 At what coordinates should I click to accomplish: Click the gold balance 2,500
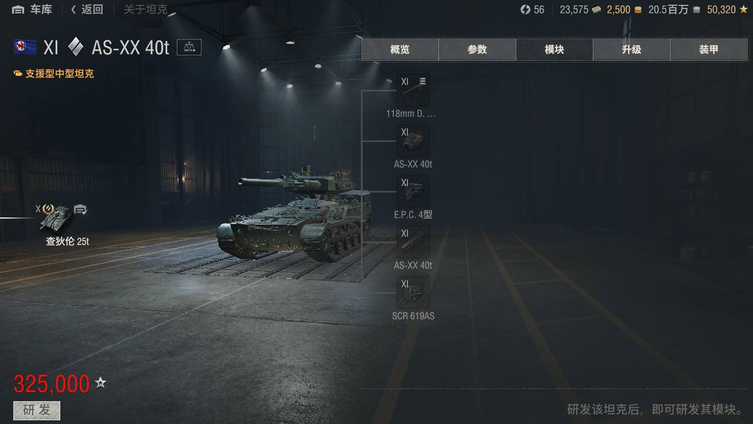pos(624,10)
